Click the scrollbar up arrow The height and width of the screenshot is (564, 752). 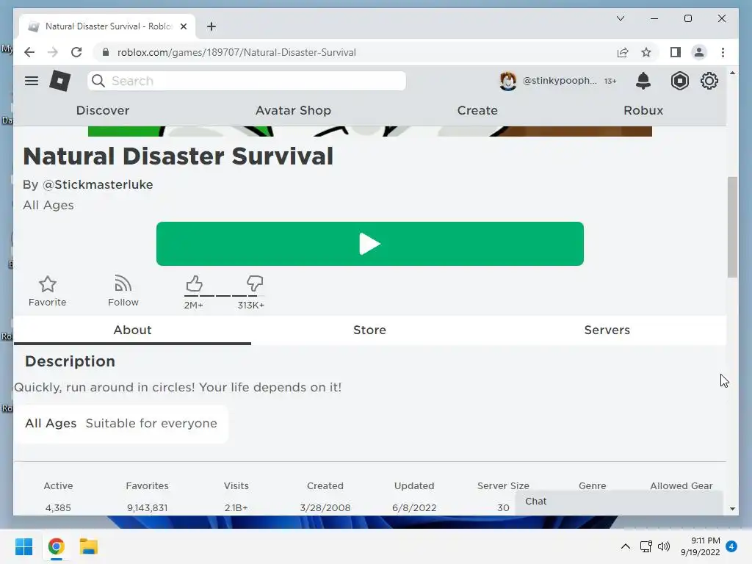(732, 73)
